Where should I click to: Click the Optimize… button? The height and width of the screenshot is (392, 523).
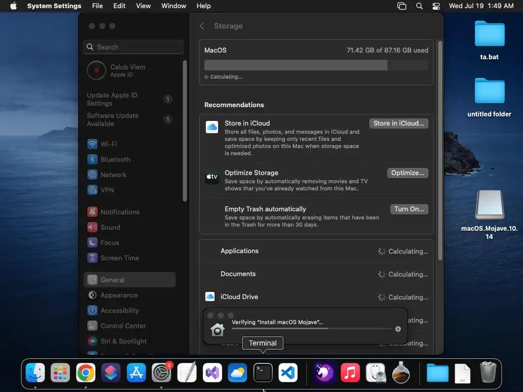[x=408, y=173]
